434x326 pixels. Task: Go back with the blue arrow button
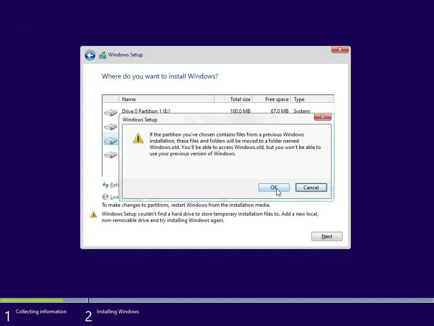coord(90,55)
